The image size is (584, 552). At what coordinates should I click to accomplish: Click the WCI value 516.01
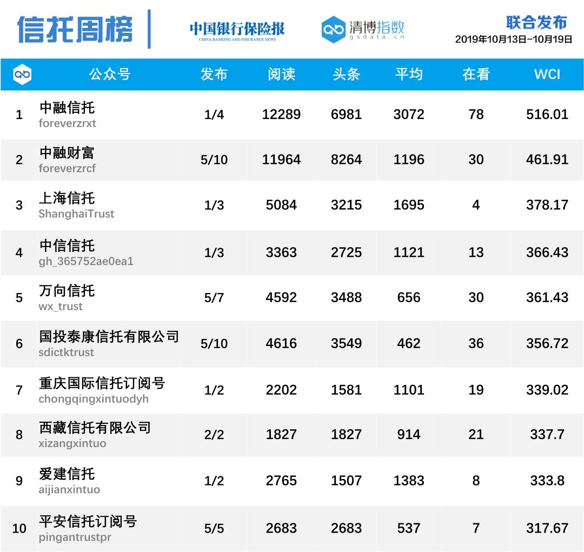pyautogui.click(x=547, y=115)
